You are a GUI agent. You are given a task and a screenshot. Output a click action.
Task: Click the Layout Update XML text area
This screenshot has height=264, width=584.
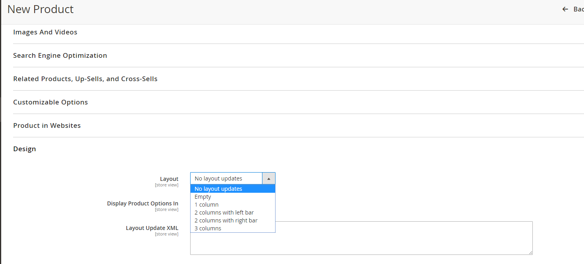coord(361,237)
